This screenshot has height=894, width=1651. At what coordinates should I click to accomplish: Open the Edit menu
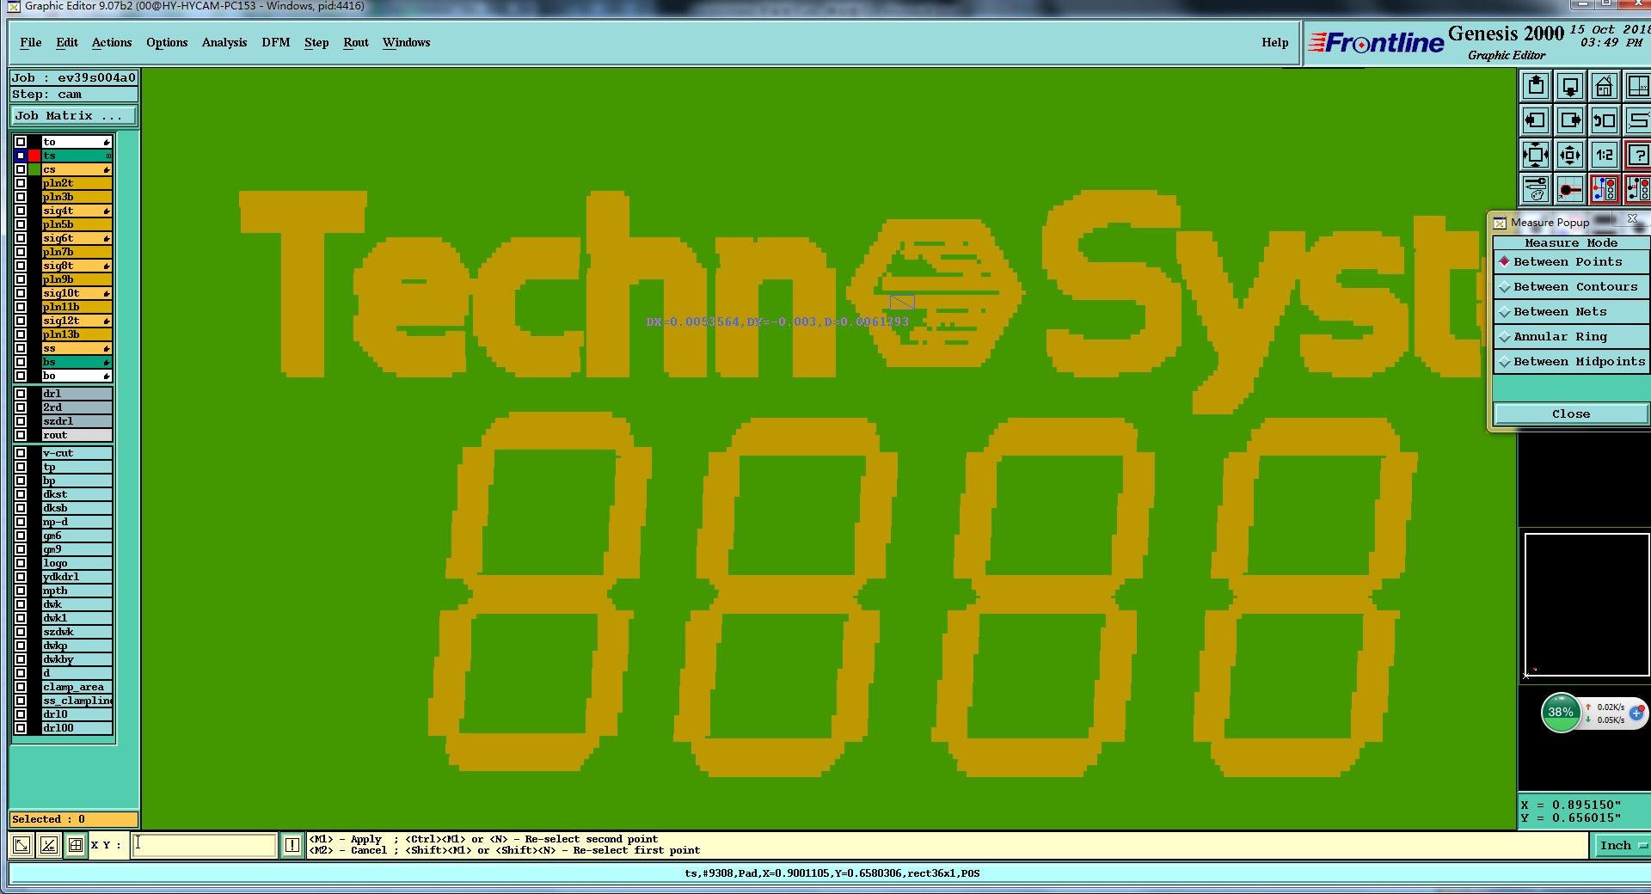pos(67,43)
